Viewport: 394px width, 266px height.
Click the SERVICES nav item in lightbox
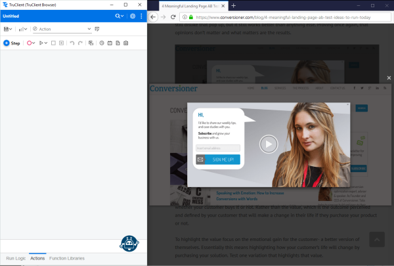(280, 88)
